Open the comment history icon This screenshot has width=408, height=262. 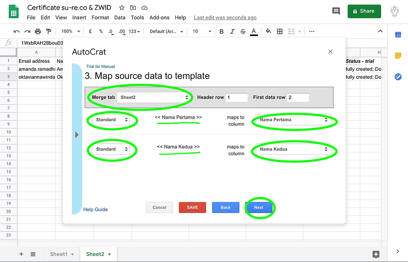pyautogui.click(x=336, y=11)
